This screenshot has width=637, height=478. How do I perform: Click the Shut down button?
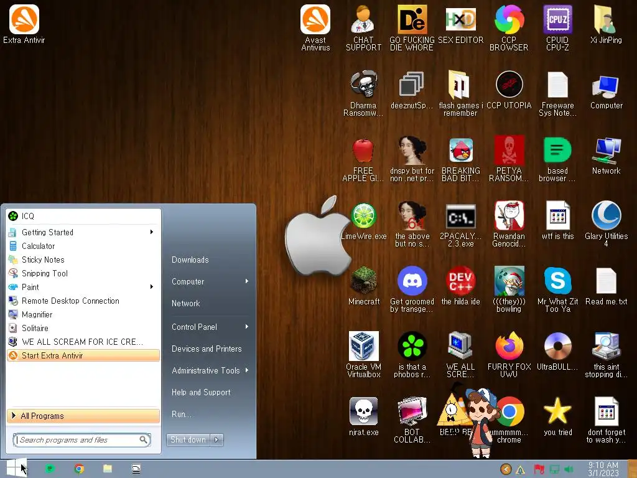(188, 439)
